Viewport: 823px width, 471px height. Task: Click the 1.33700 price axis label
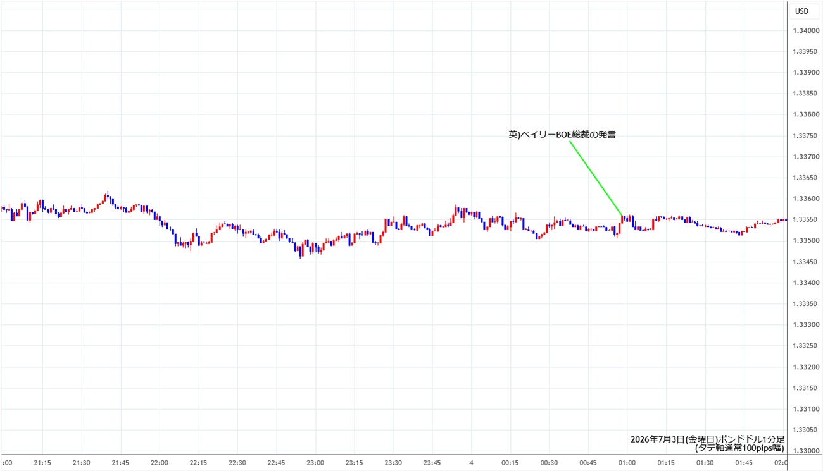tap(805, 157)
